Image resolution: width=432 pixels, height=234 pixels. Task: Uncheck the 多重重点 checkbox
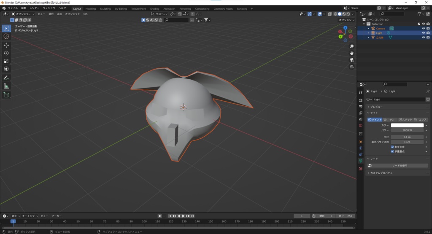pyautogui.click(x=392, y=151)
